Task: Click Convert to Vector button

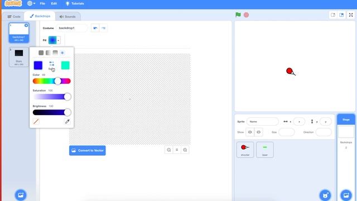Action: click(88, 150)
